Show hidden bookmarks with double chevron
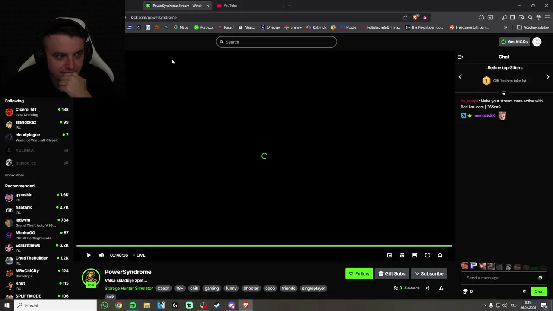Viewport: 553px width, 311px height. (x=505, y=27)
